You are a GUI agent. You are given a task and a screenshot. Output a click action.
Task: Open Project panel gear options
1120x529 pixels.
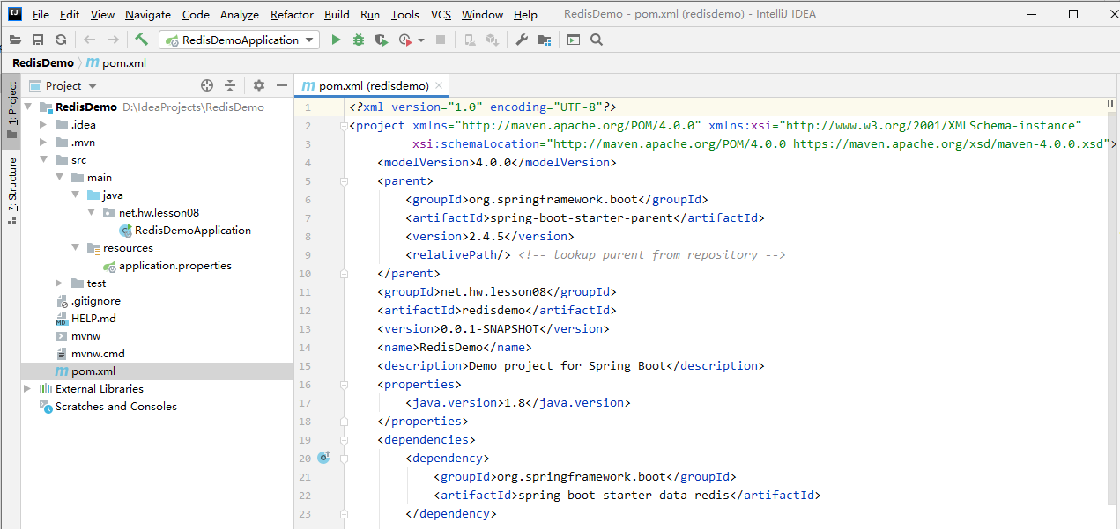[x=259, y=85]
